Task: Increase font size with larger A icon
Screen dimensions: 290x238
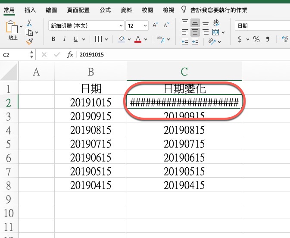Action: (x=156, y=25)
